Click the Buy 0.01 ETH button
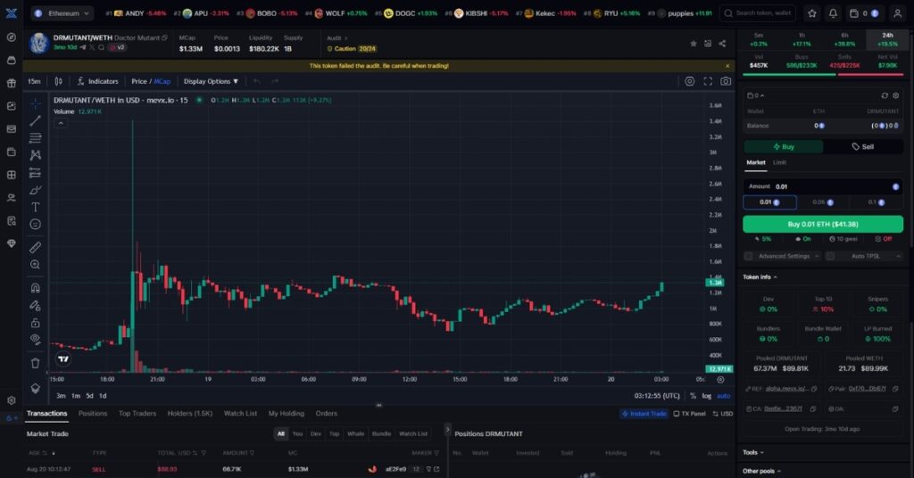Screen dimensions: 914x478 [x=822, y=224]
